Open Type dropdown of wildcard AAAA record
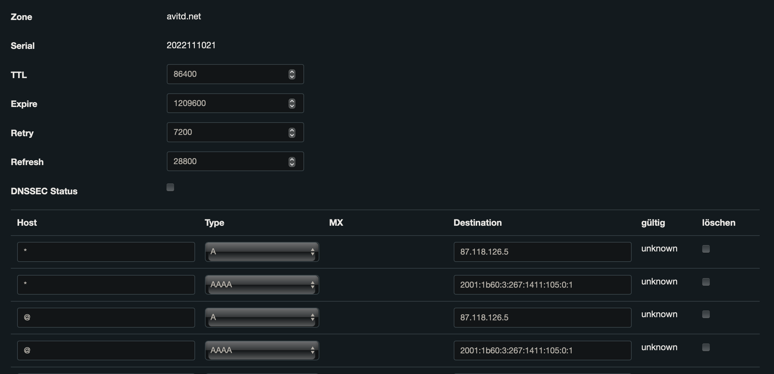The image size is (774, 374). [262, 285]
